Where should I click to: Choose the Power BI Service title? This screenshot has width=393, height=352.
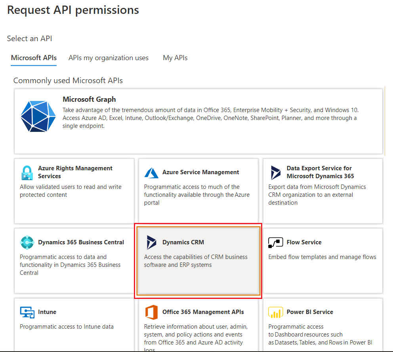(310, 312)
